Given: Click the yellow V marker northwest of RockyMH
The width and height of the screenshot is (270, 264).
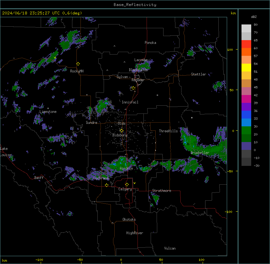Looking at the screenshot, I should pyautogui.click(x=55, y=58).
